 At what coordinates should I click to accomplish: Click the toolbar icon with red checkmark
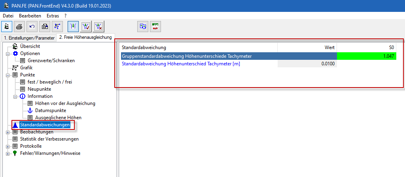(x=86, y=27)
